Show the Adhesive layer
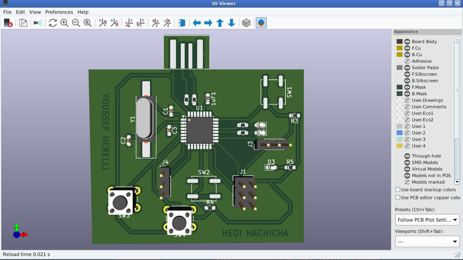Screen dimensions: 463x260 pos(407,61)
